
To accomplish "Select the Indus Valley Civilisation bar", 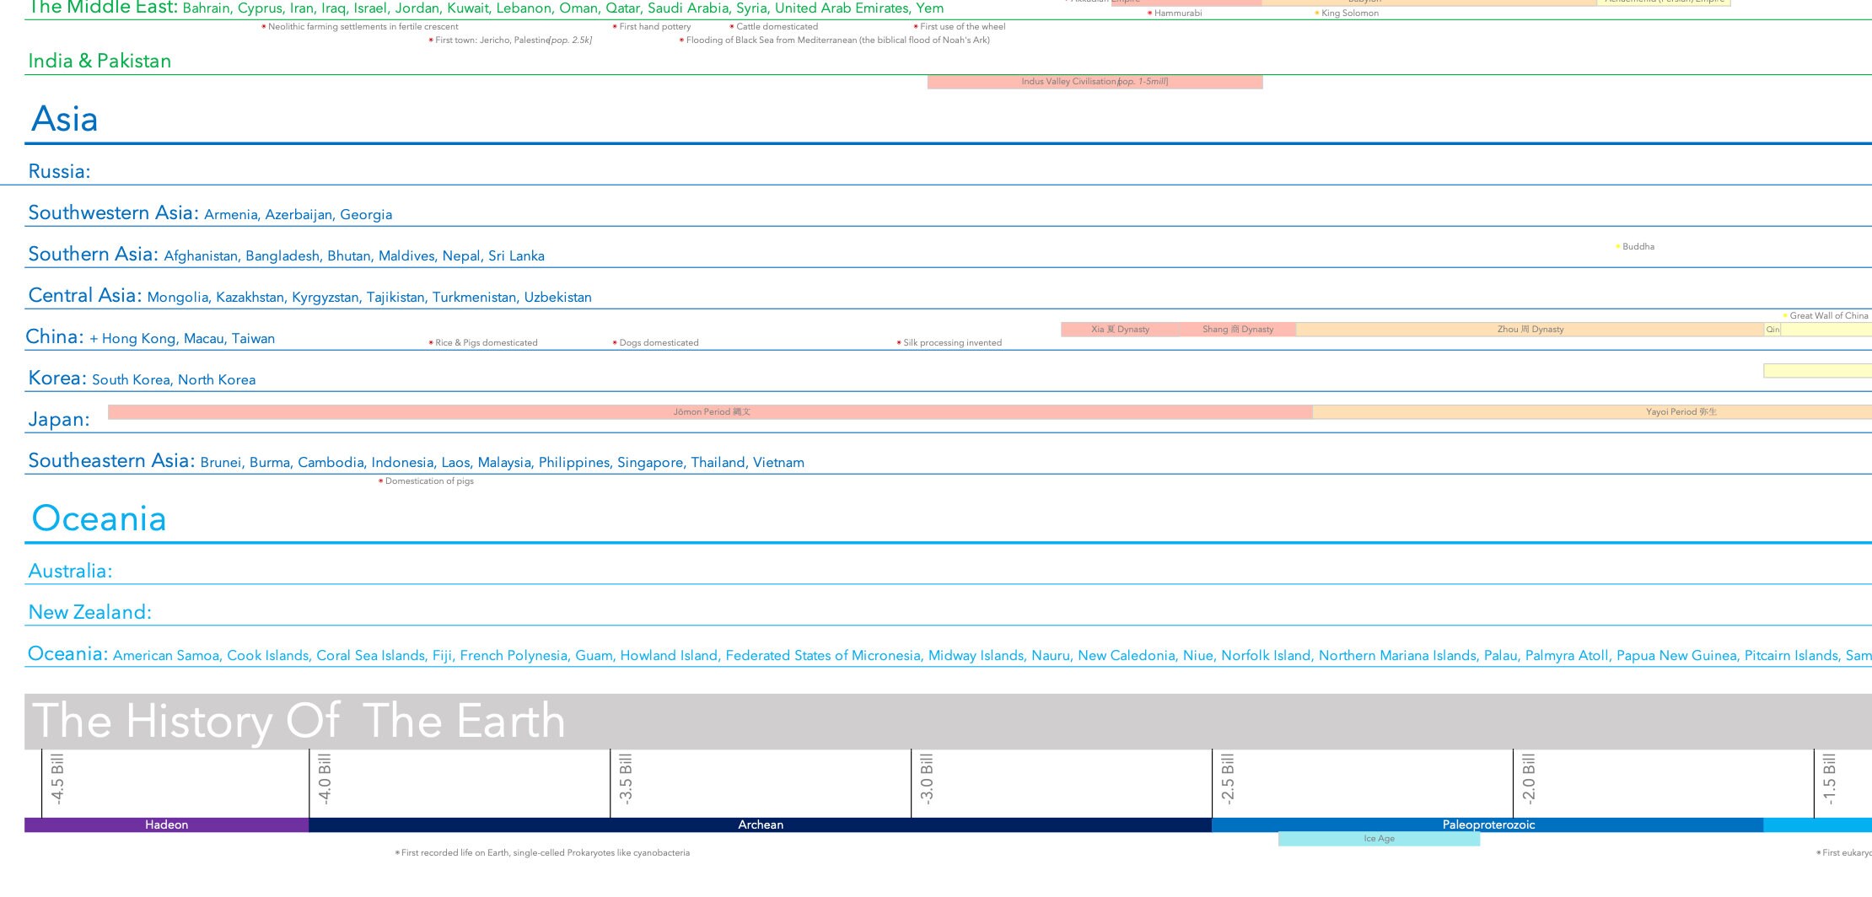I will [1095, 82].
